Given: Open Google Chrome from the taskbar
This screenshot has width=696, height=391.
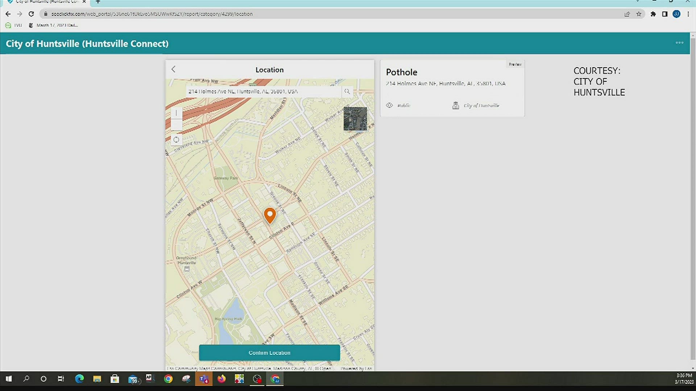Looking at the screenshot, I should (168, 379).
